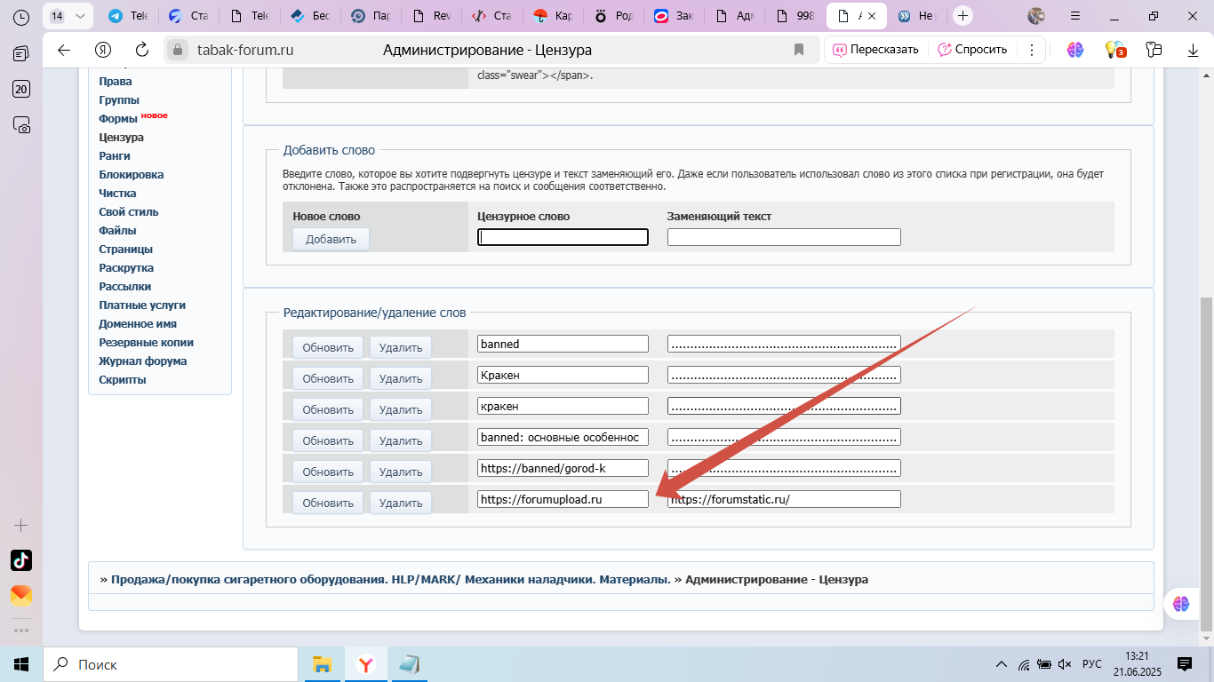Close the active tab

pos(873,16)
